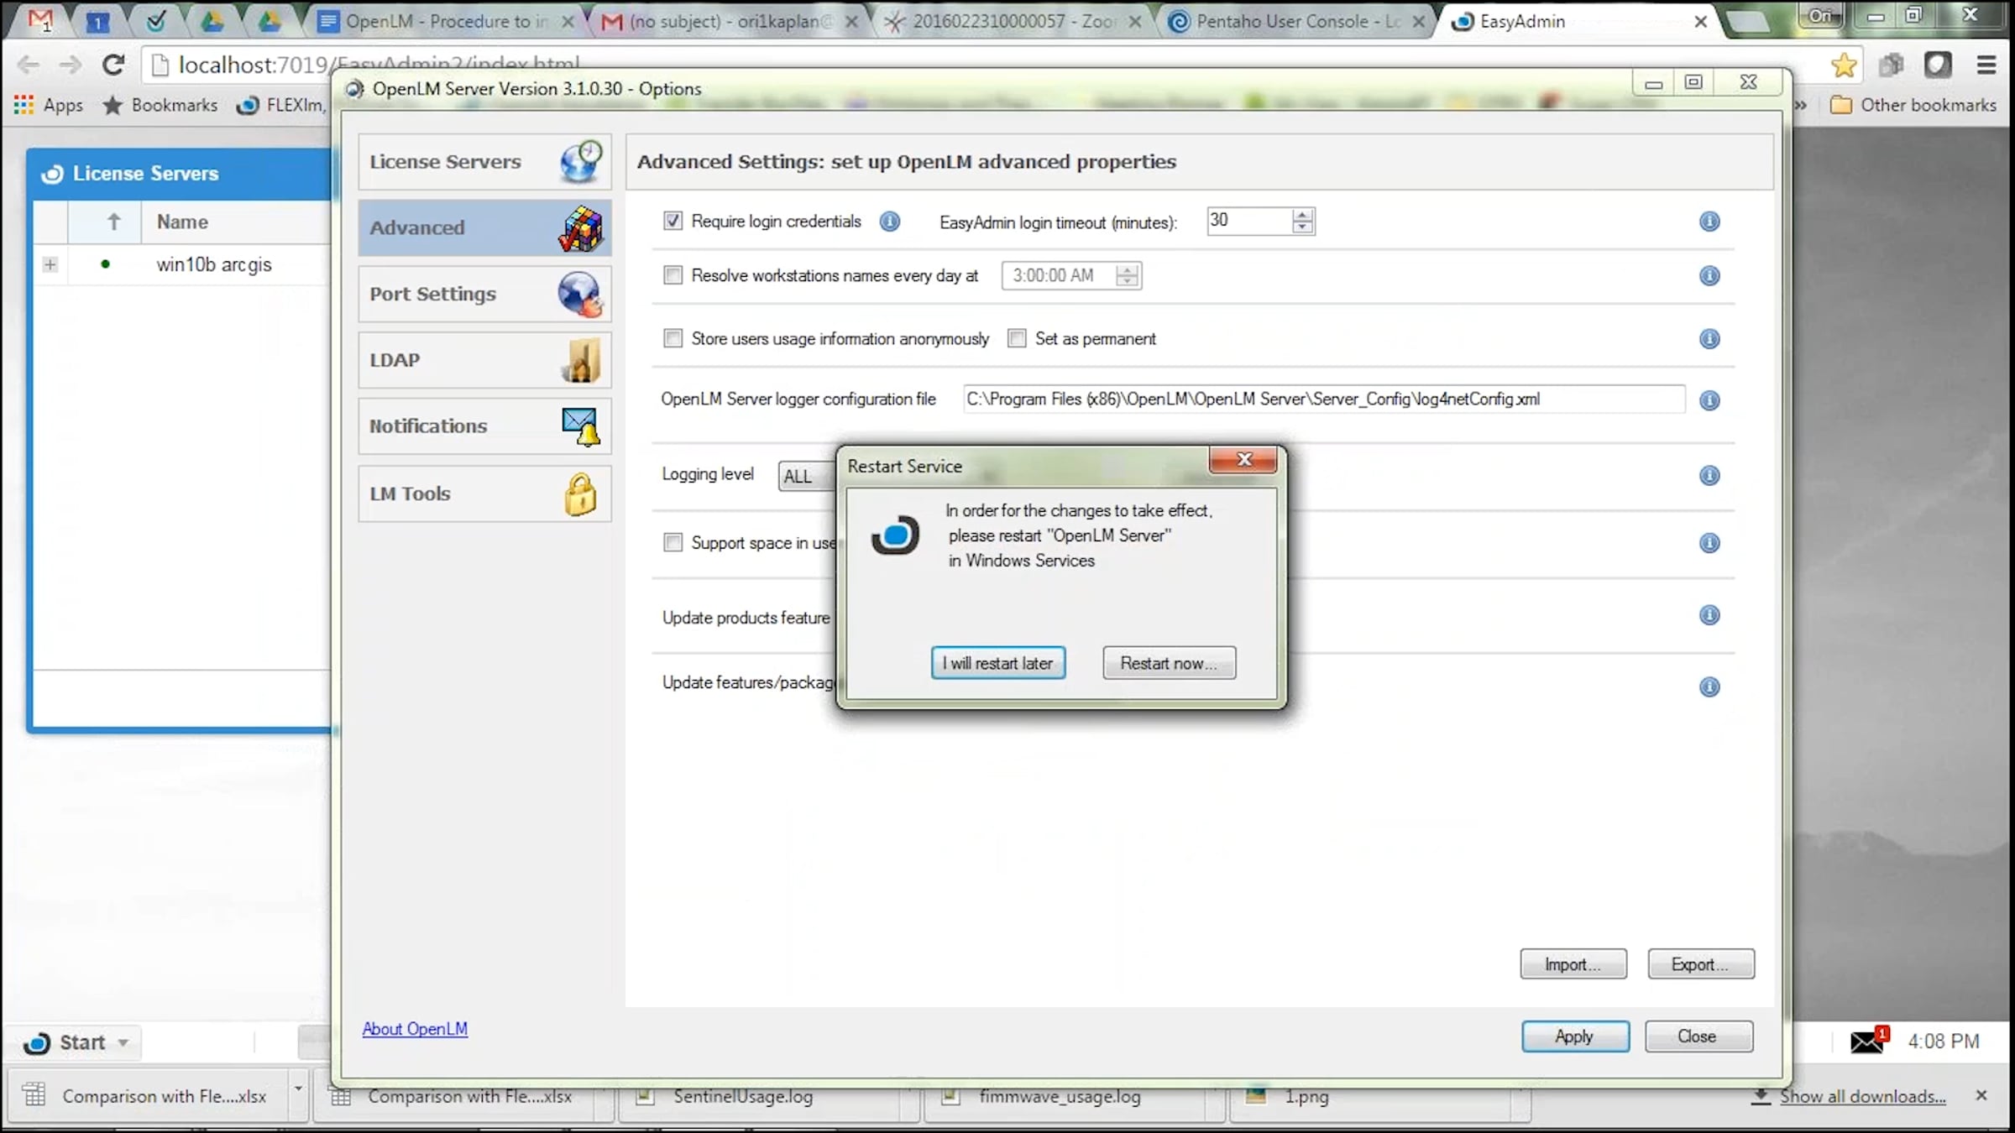Click the mail notification icon near clock
This screenshot has width=2015, height=1133.
click(x=1869, y=1041)
